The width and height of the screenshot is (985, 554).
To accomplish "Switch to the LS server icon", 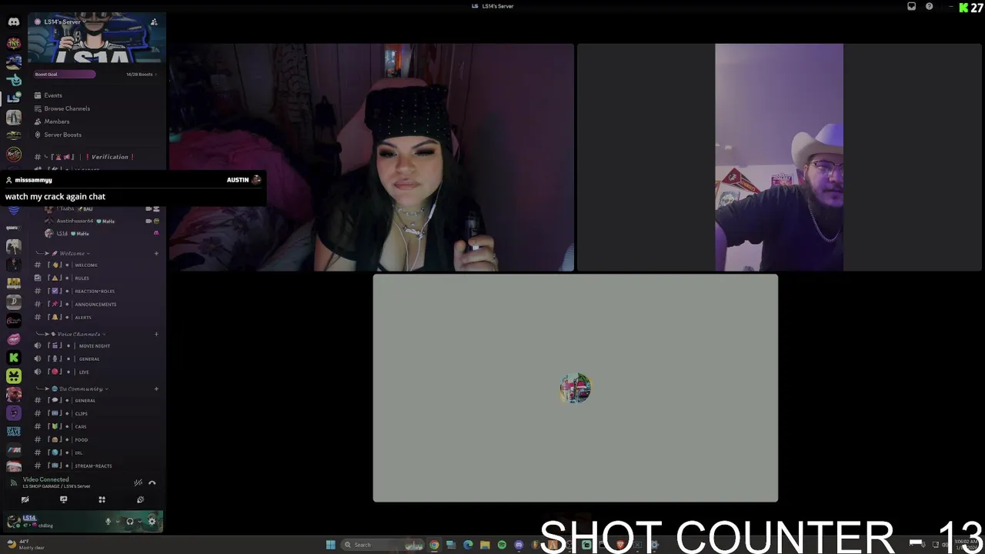I will pos(14,98).
